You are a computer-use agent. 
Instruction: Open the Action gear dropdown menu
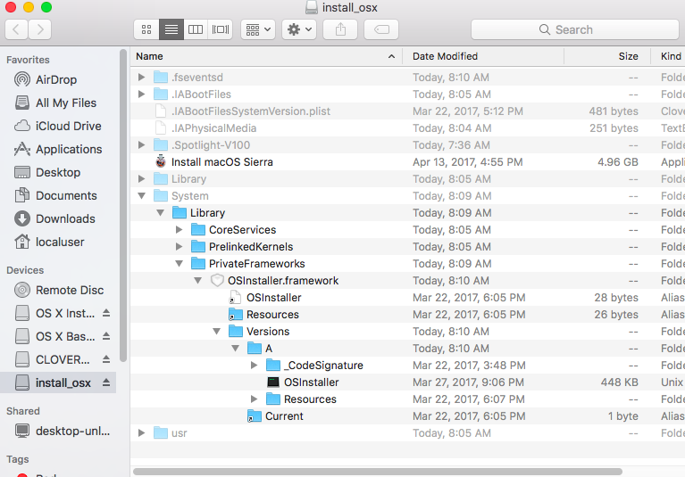(x=298, y=29)
